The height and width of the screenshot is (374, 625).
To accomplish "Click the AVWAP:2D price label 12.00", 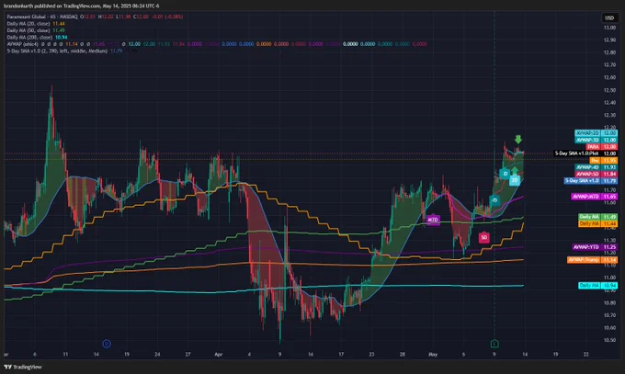I will [597, 133].
